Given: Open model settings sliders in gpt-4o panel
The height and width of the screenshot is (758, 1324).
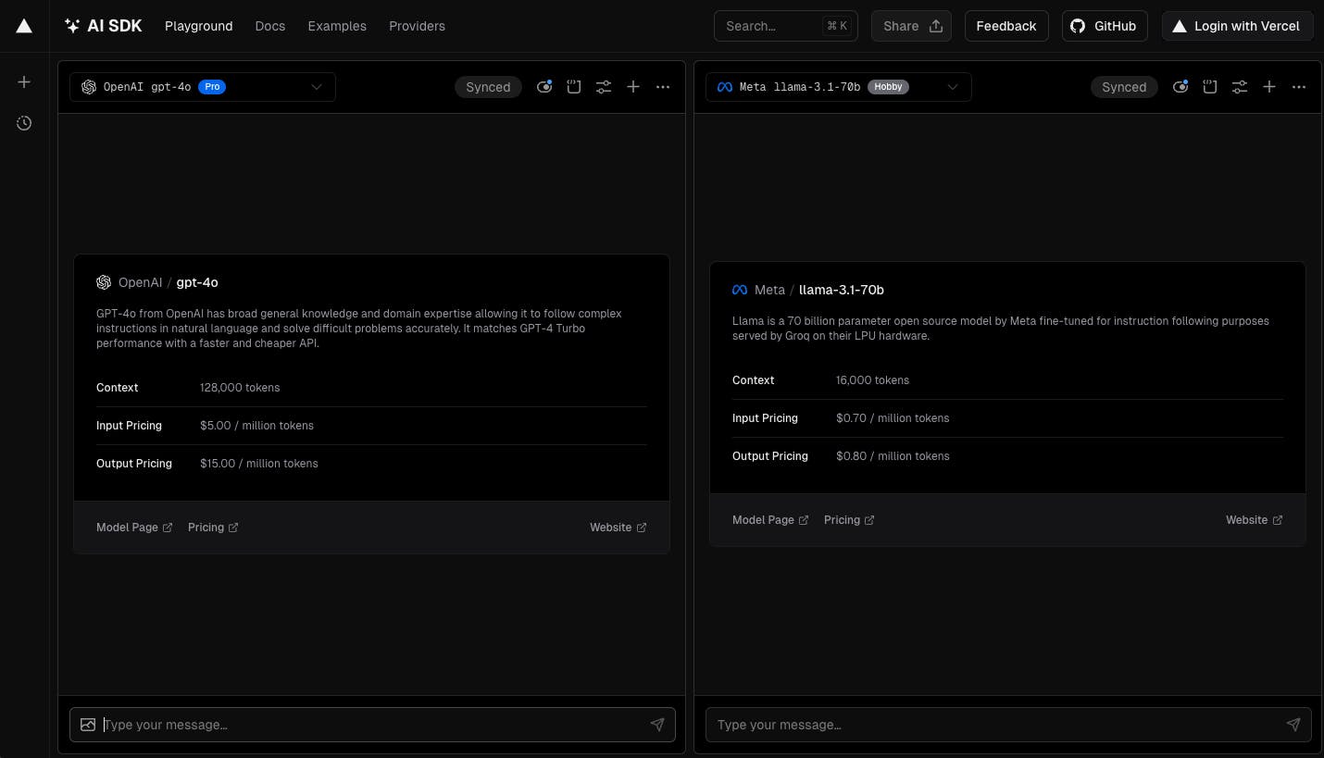Looking at the screenshot, I should click(x=604, y=87).
